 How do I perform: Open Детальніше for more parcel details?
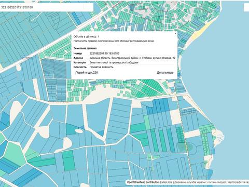(x=165, y=73)
